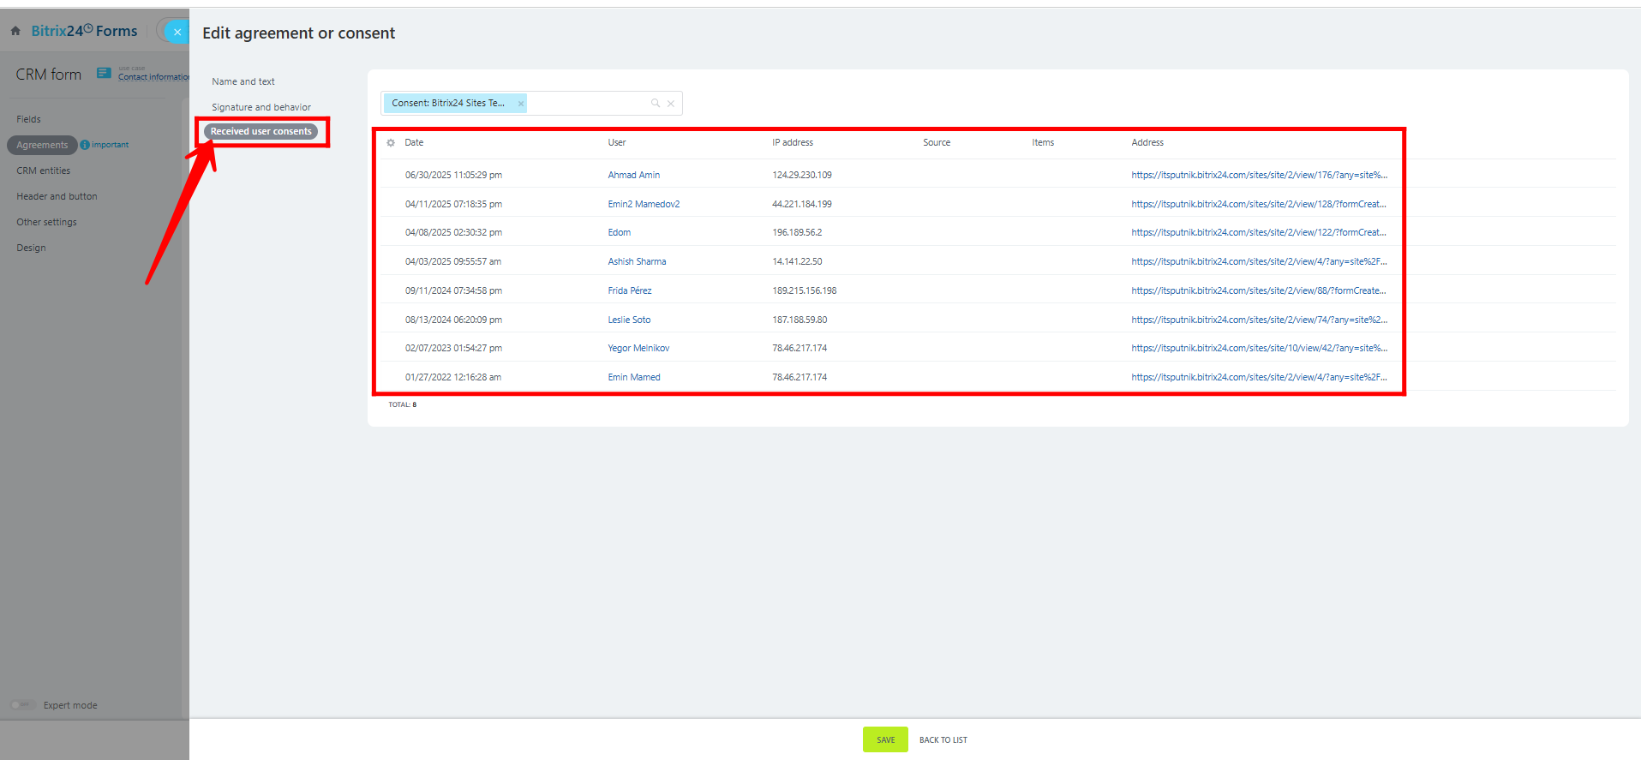Open user Ahmad Amin profile
This screenshot has width=1641, height=760.
[634, 175]
